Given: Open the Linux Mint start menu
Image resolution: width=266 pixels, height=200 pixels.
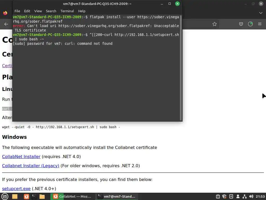Looking at the screenshot, I should click(x=5, y=196).
